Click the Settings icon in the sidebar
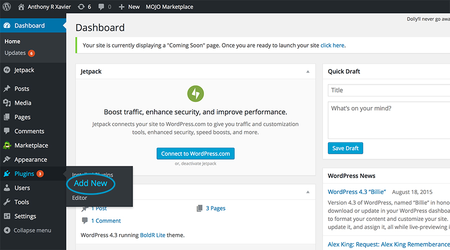Screen dimensions: 450x250 point(7,216)
